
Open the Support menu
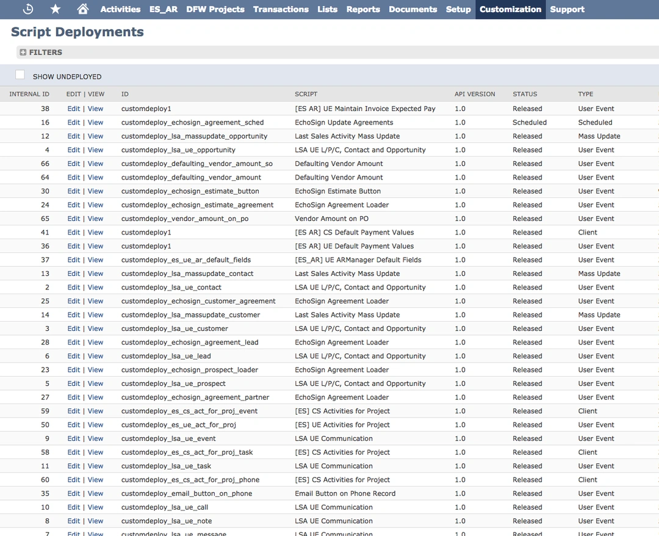point(567,9)
